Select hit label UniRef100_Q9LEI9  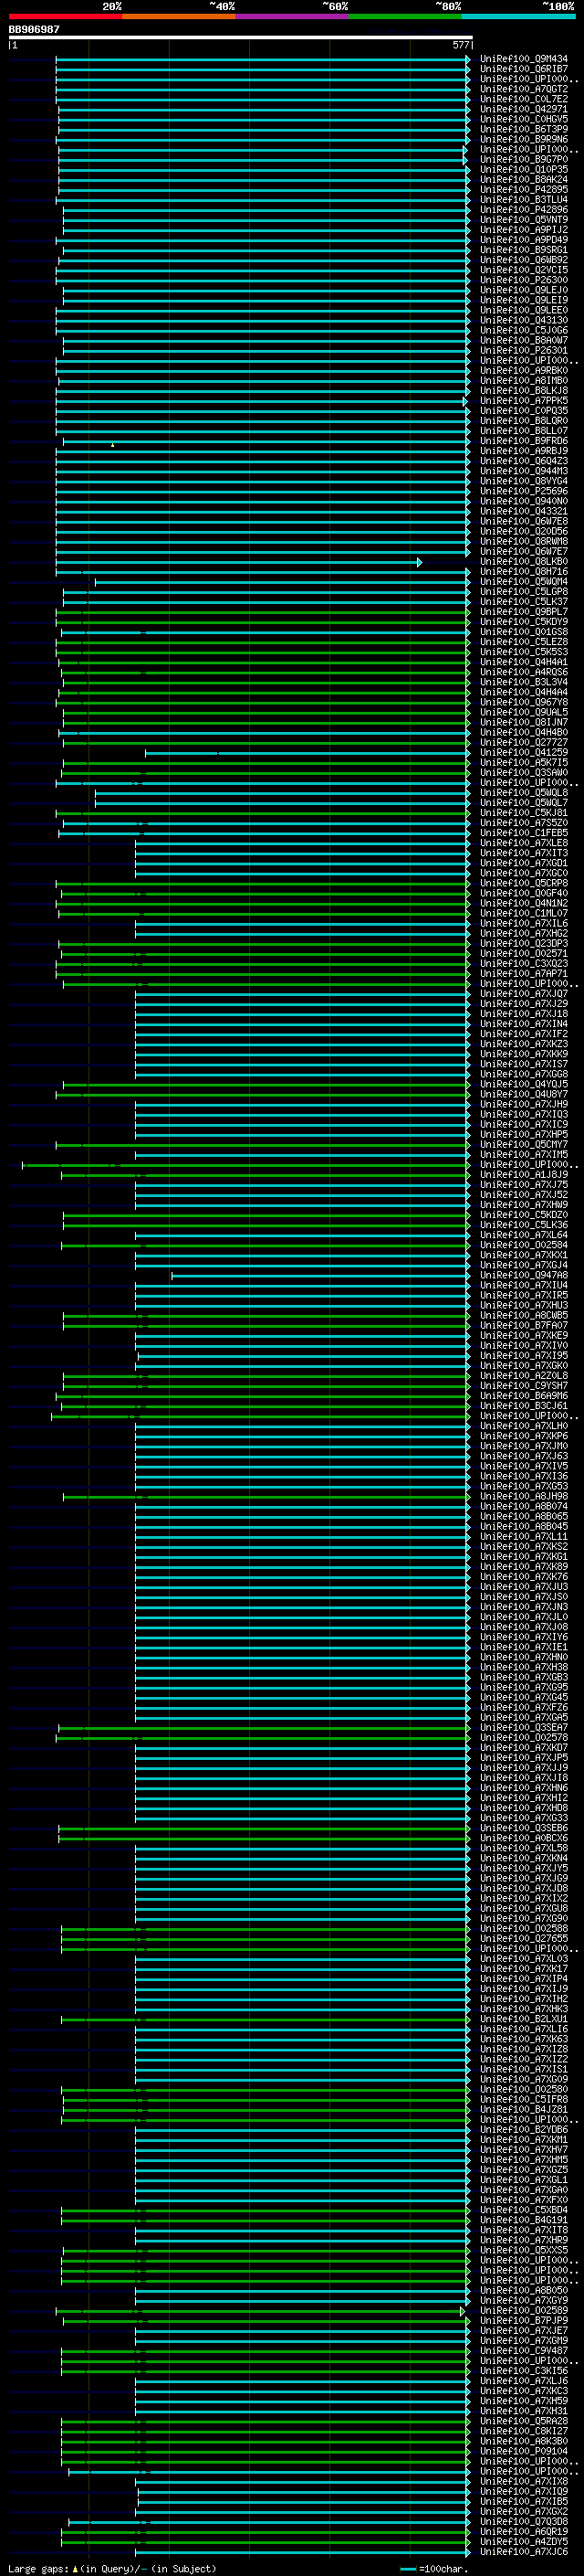click(524, 300)
